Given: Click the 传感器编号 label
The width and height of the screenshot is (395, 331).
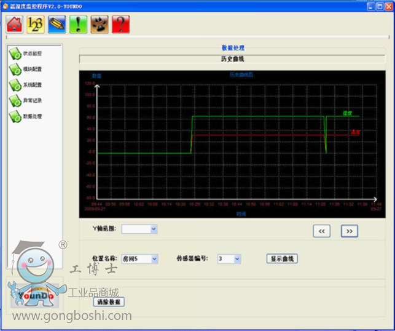Looking at the screenshot, I should coord(192,258).
